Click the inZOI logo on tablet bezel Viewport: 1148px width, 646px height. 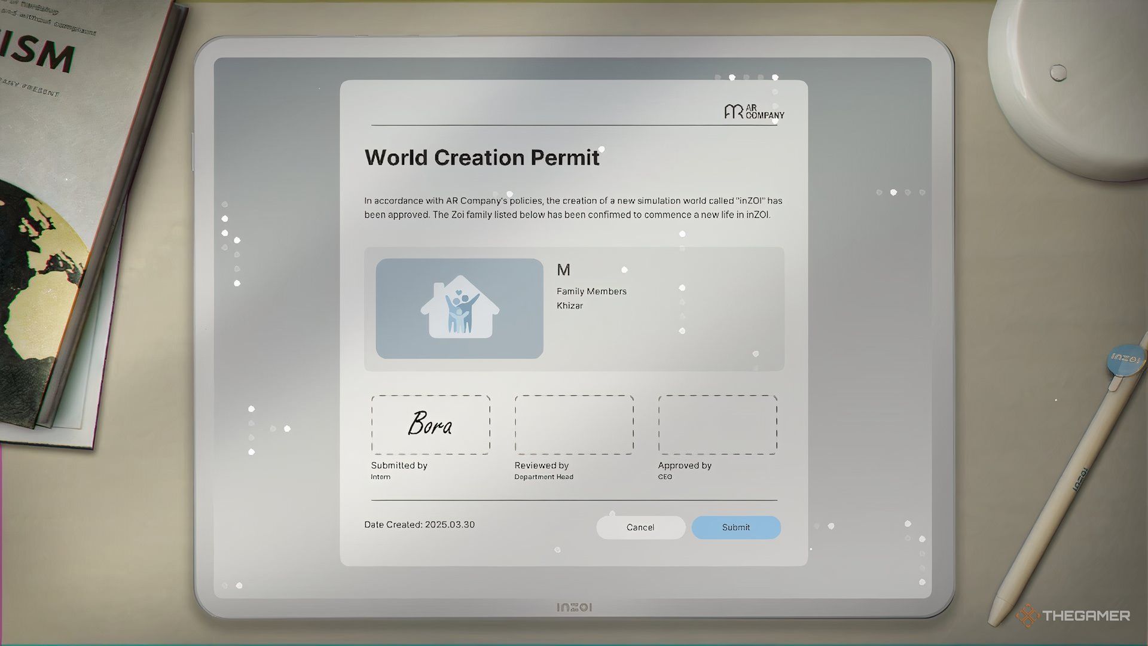(574, 607)
